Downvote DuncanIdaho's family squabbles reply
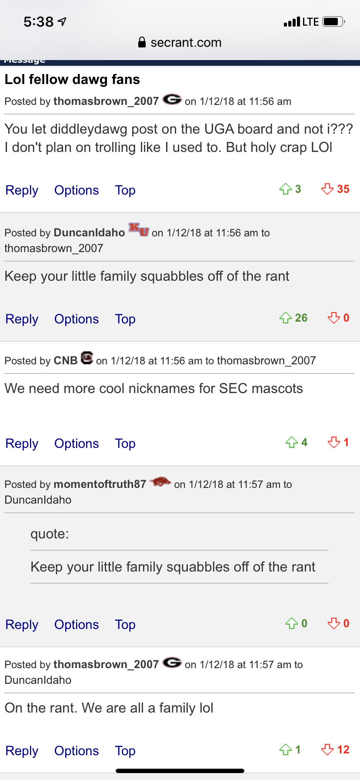 pyautogui.click(x=334, y=318)
